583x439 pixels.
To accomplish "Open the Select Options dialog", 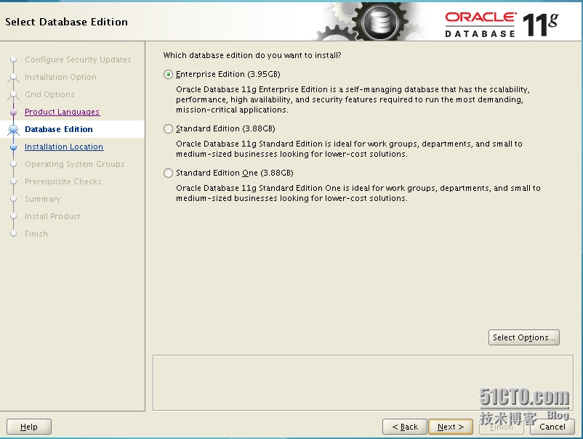I will point(523,337).
